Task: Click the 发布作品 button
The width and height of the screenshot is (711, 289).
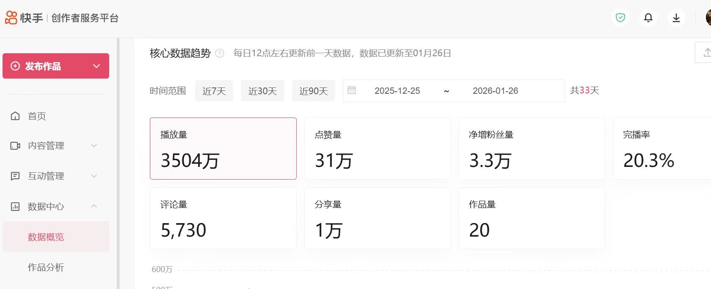Action: [x=56, y=66]
